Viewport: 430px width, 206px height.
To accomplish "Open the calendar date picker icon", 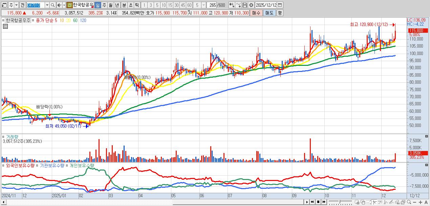I will (280, 5).
